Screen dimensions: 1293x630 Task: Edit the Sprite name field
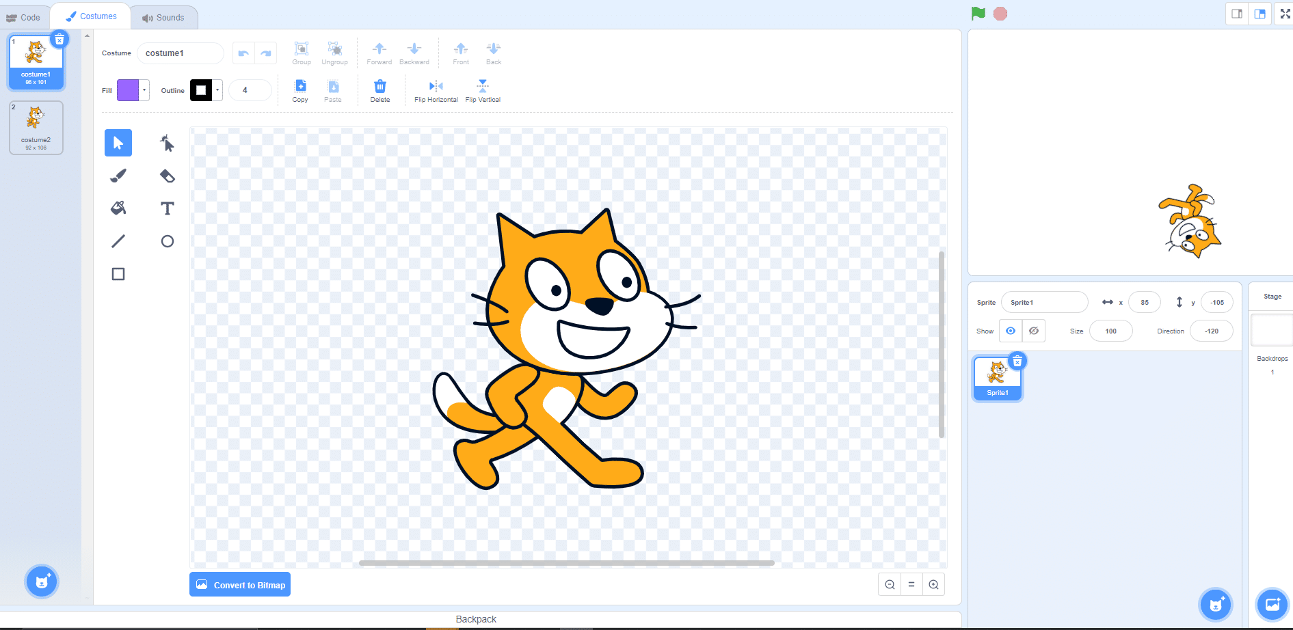(1044, 302)
